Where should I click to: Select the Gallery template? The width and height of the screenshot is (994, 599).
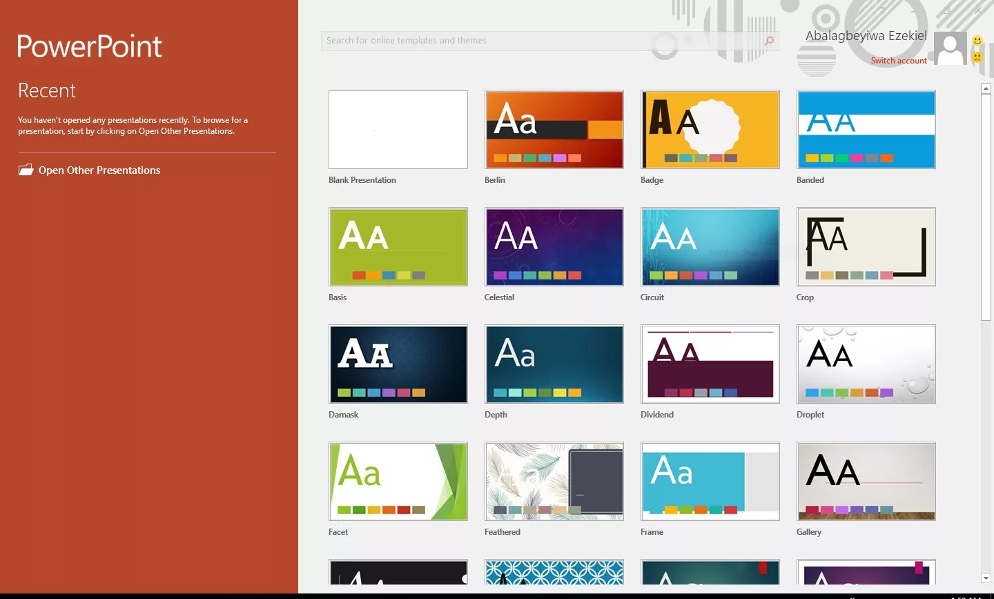point(866,482)
